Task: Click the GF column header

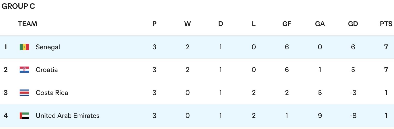Action: [287, 24]
